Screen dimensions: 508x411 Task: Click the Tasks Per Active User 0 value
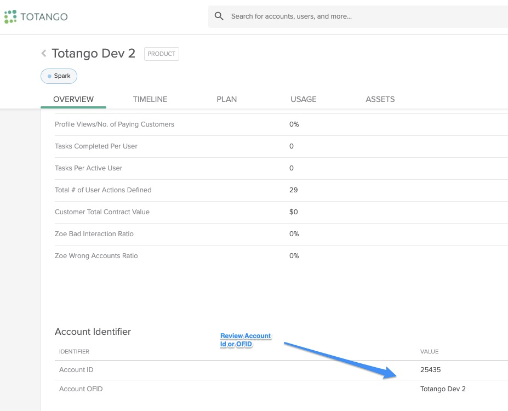[x=292, y=168]
